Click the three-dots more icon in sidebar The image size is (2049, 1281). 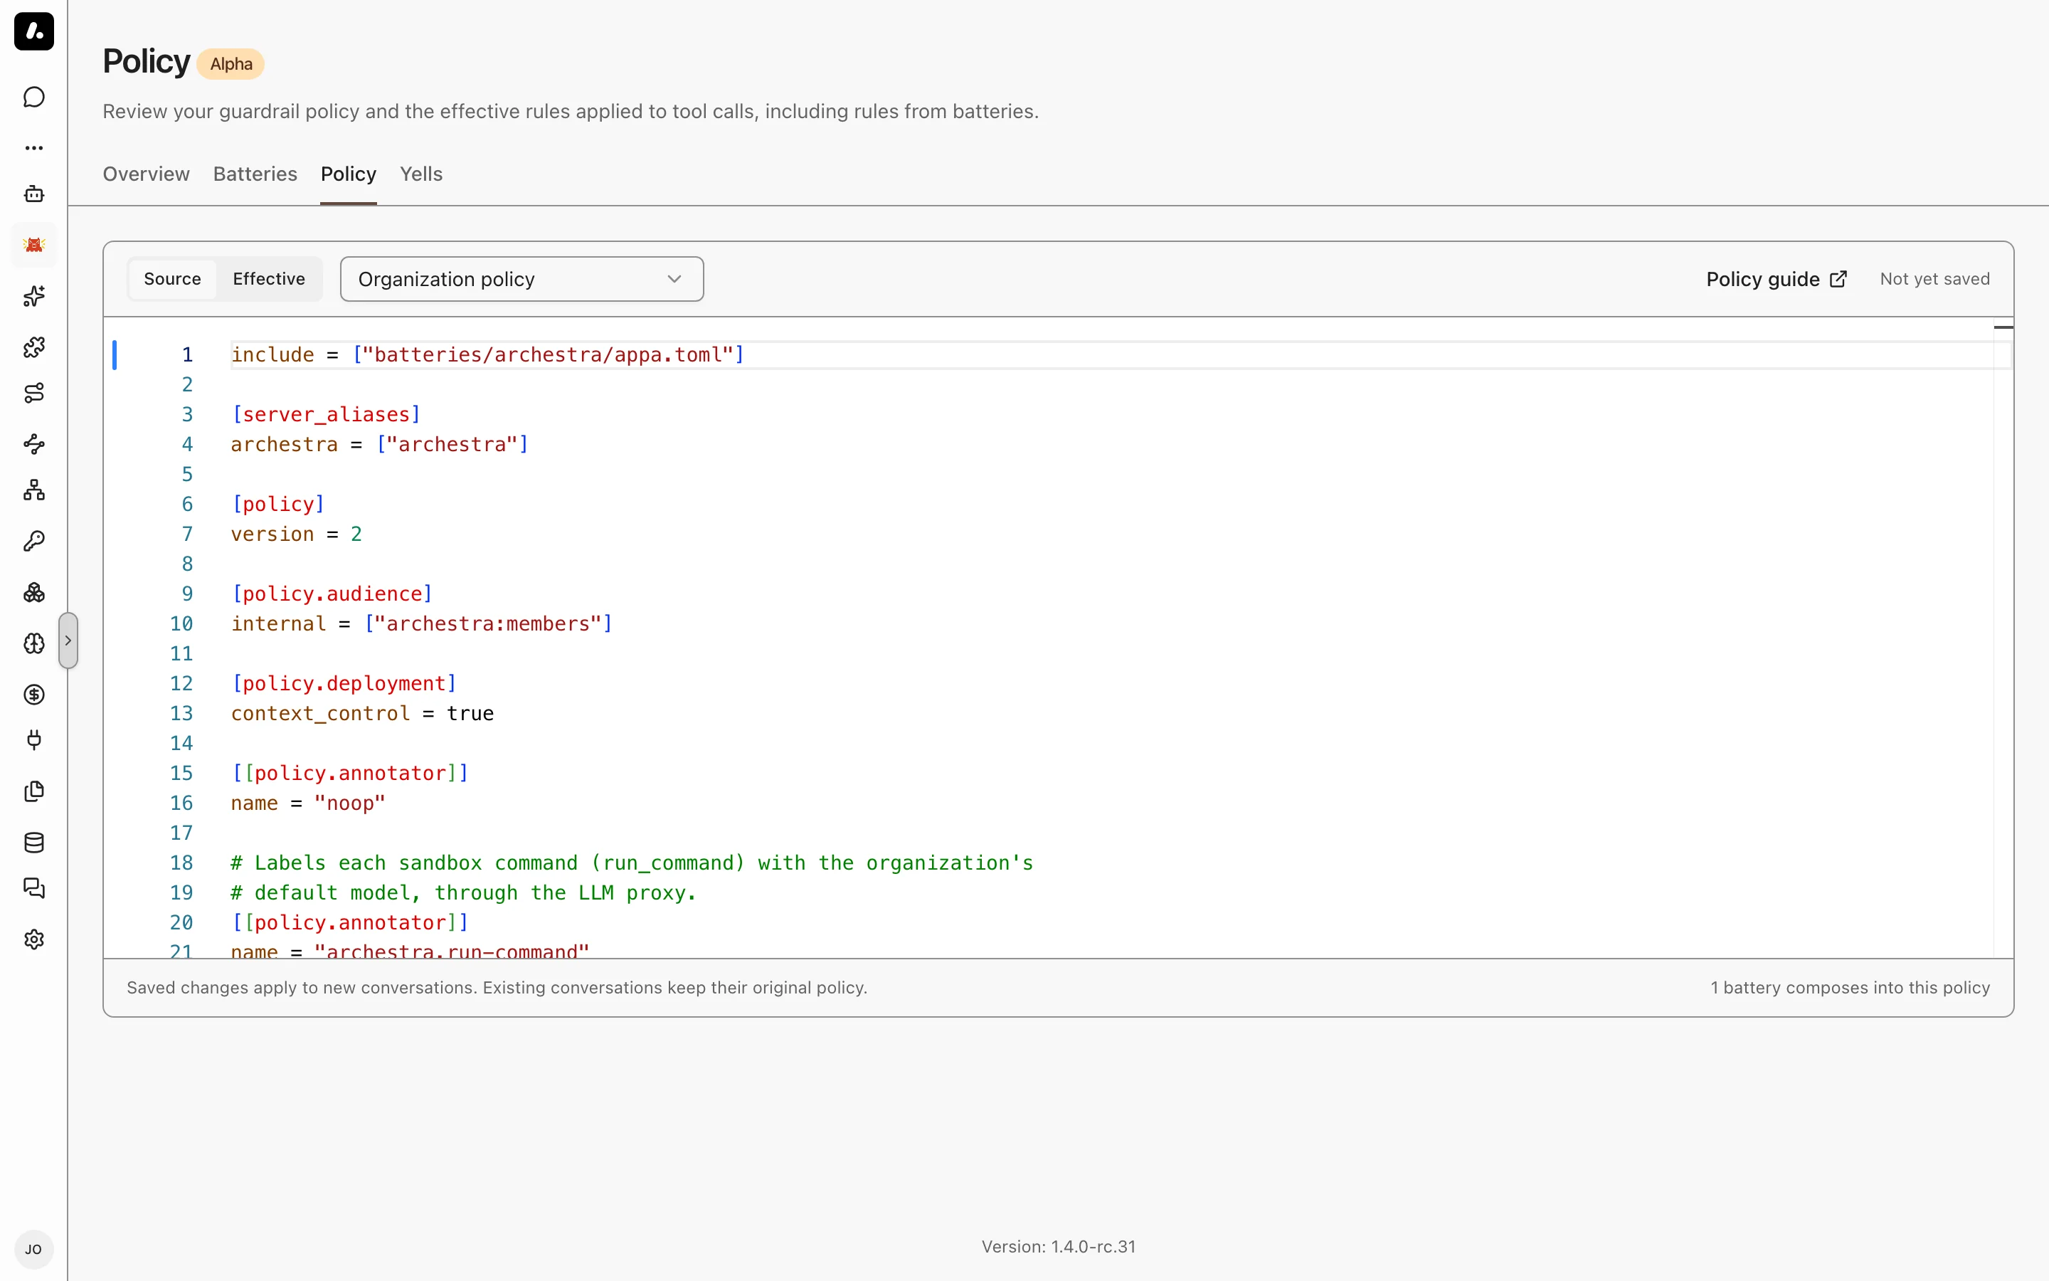(34, 147)
